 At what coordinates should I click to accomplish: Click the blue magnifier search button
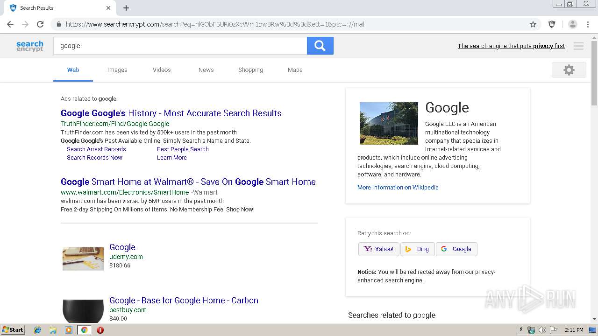320,46
